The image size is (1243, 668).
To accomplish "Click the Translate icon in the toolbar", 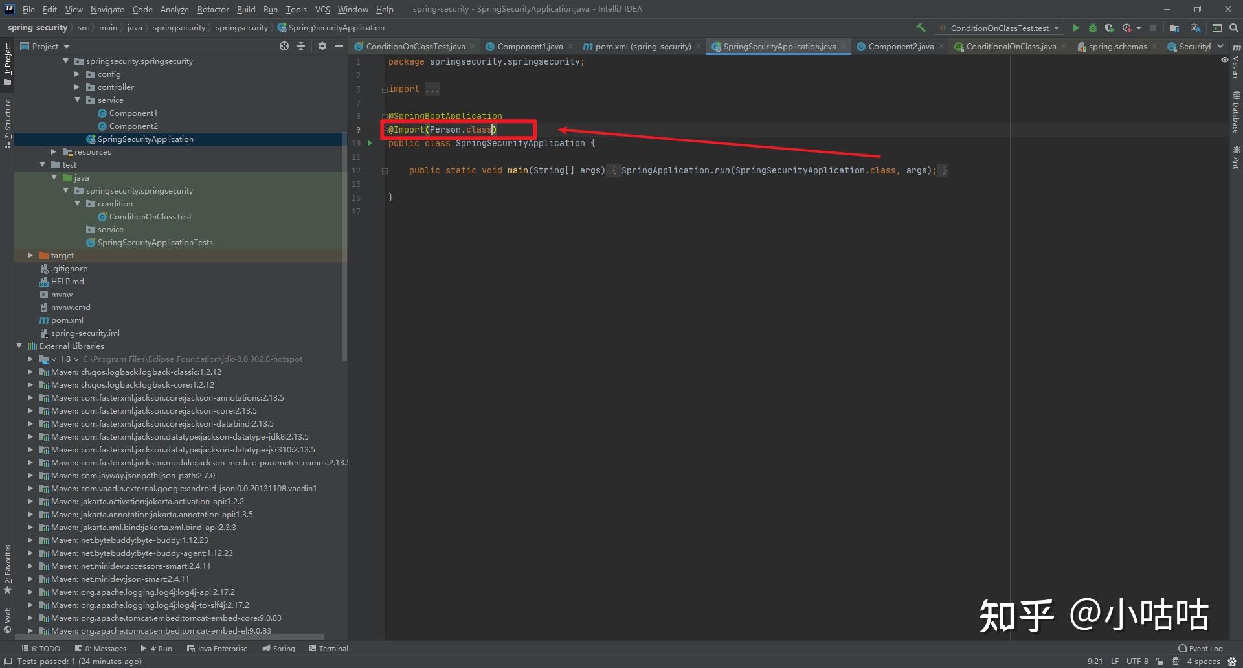I will [x=1195, y=28].
